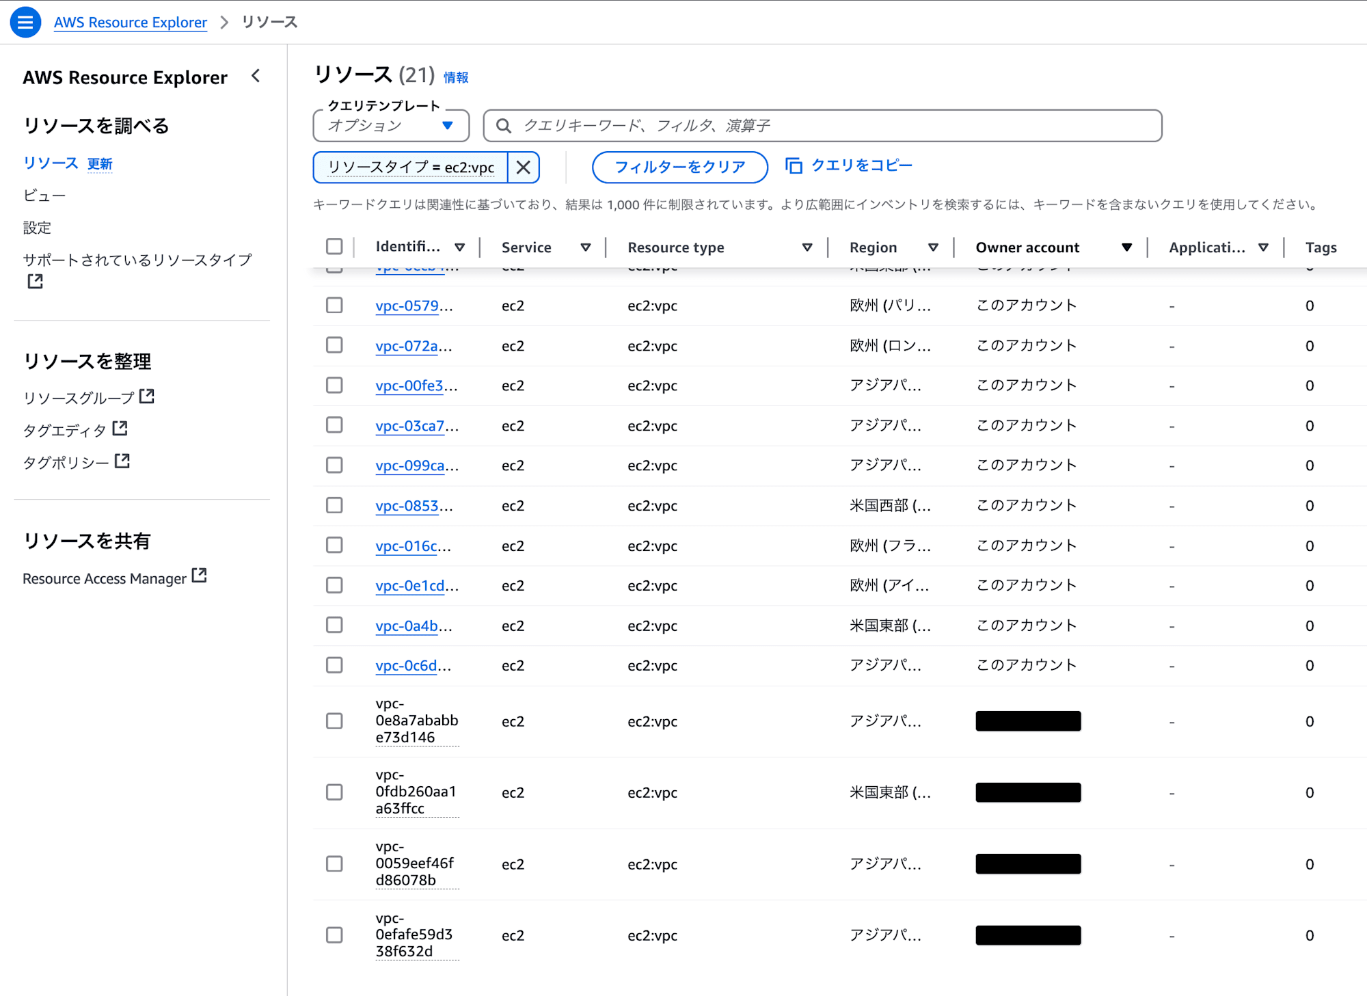Open the リソース item in side navigation
This screenshot has width=1367, height=996.
pyautogui.click(x=51, y=163)
